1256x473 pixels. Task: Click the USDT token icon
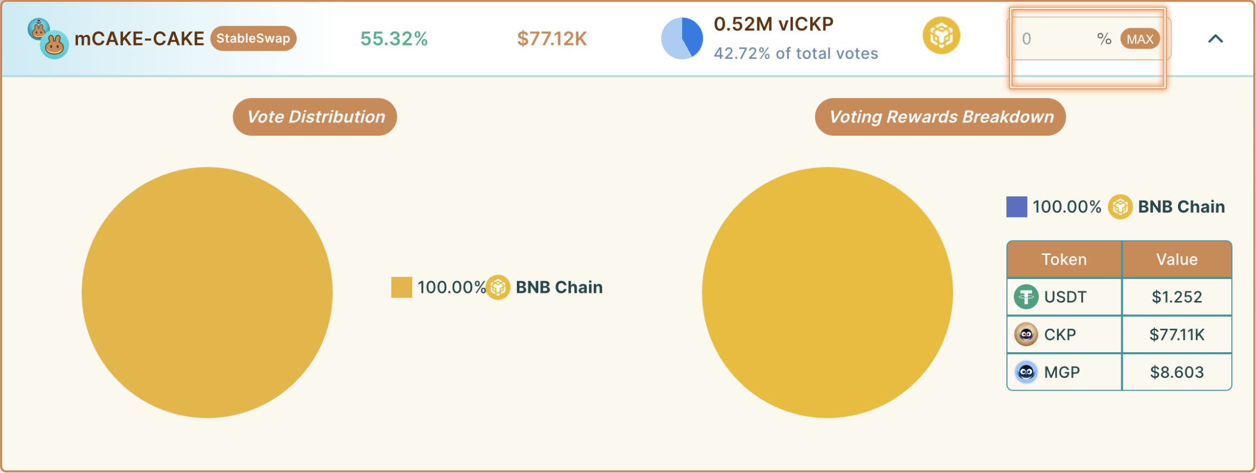(1026, 297)
